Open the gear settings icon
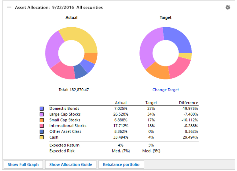Viewport: 237px width, 171px height. (228, 7)
